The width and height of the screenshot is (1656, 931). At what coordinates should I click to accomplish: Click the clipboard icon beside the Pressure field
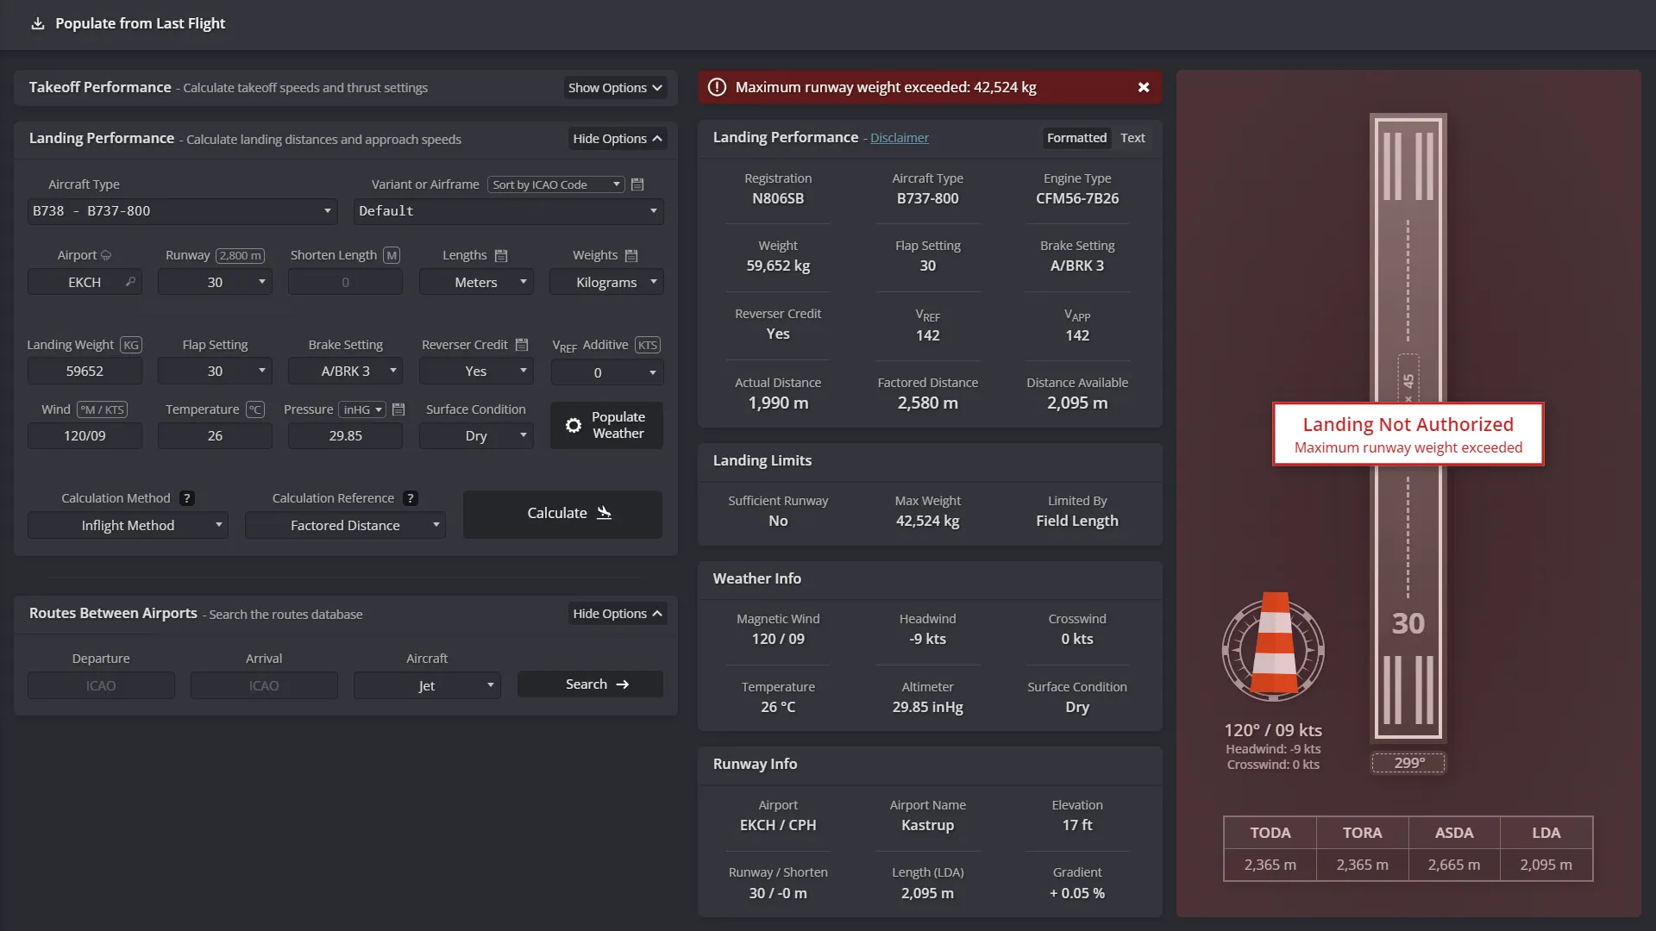(x=398, y=409)
